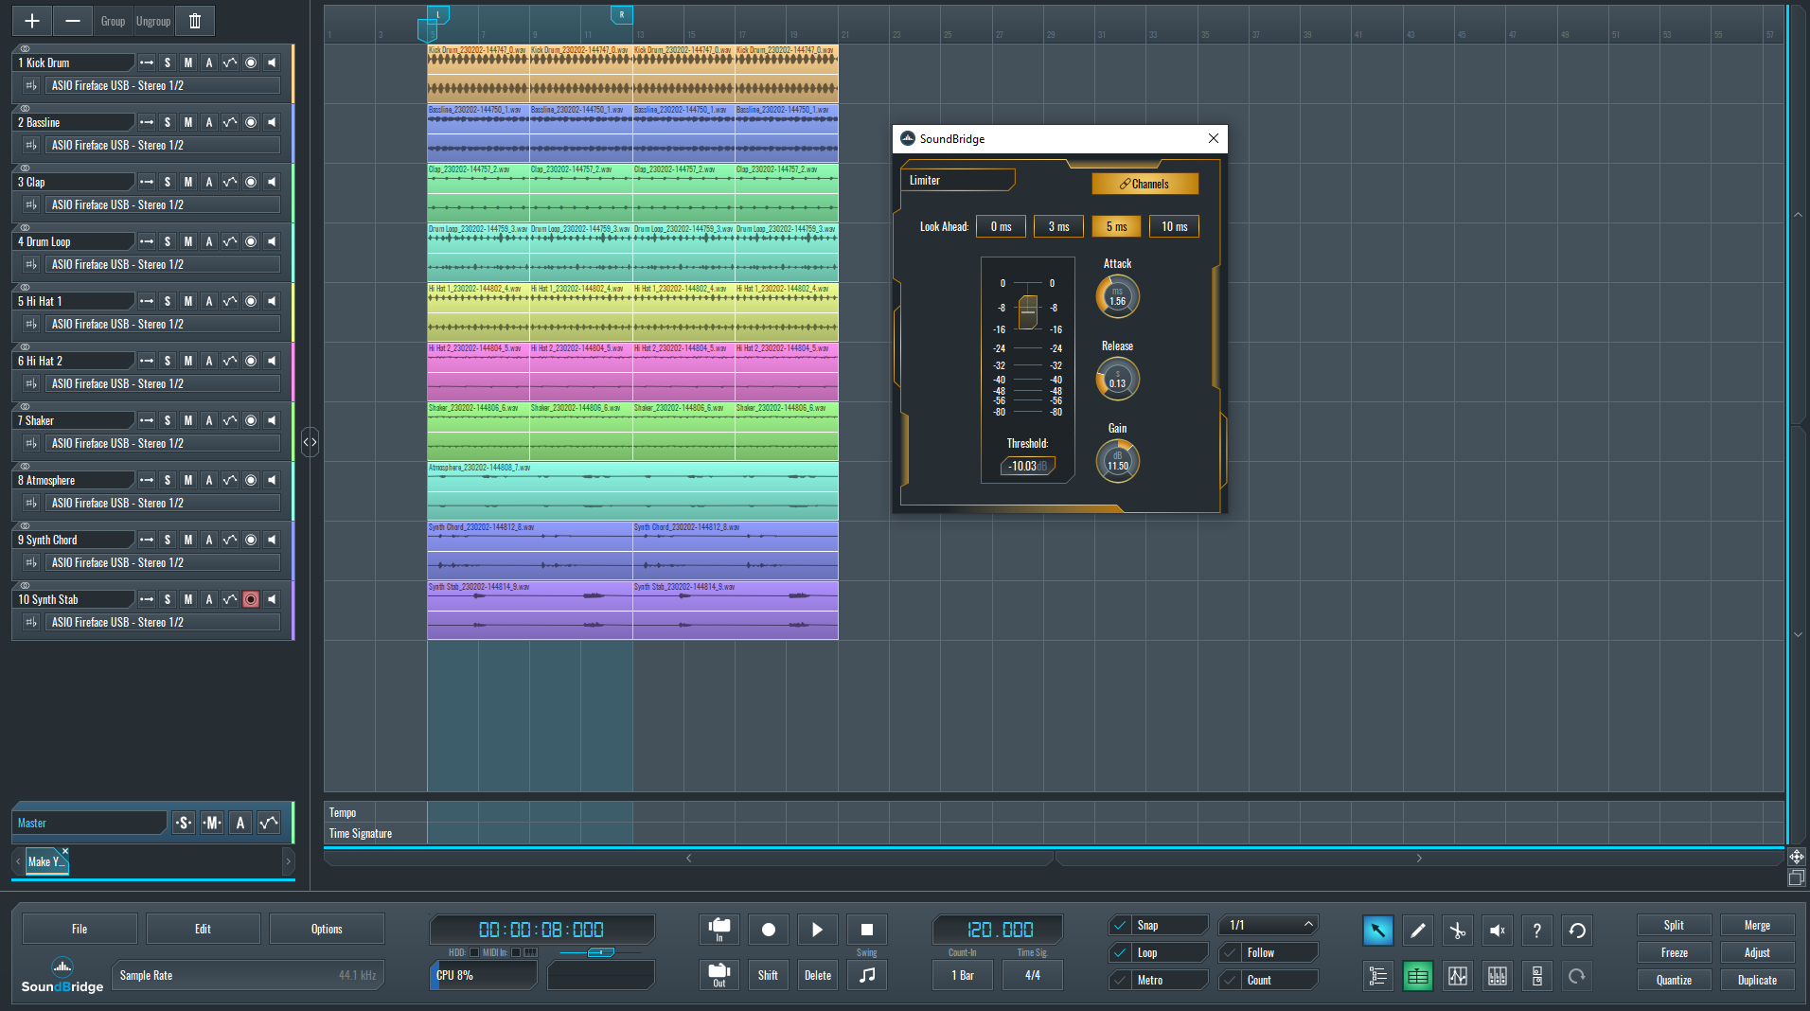Toggle the green sequencer view icon
Viewport: 1810px width, 1011px height.
click(x=1417, y=976)
